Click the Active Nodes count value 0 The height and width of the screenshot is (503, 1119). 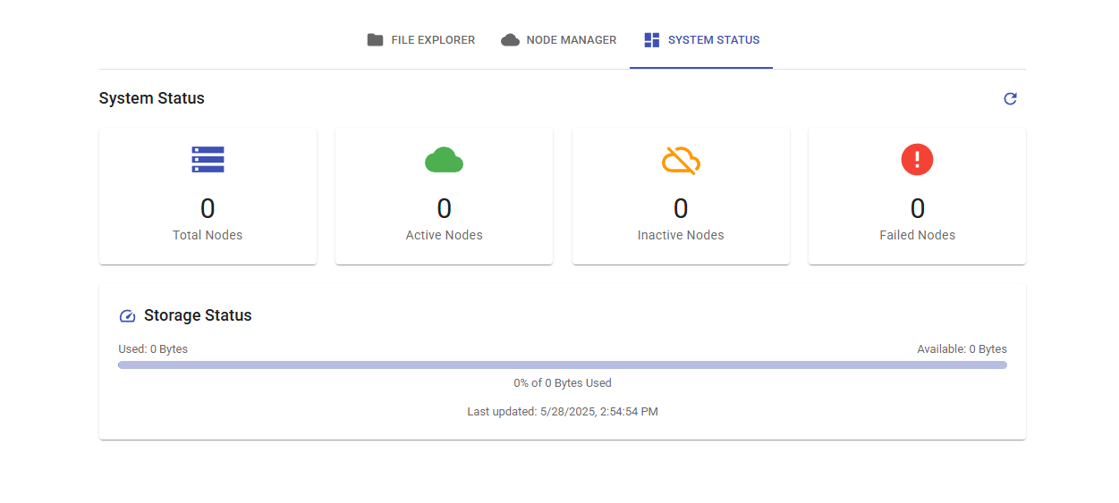coord(444,208)
